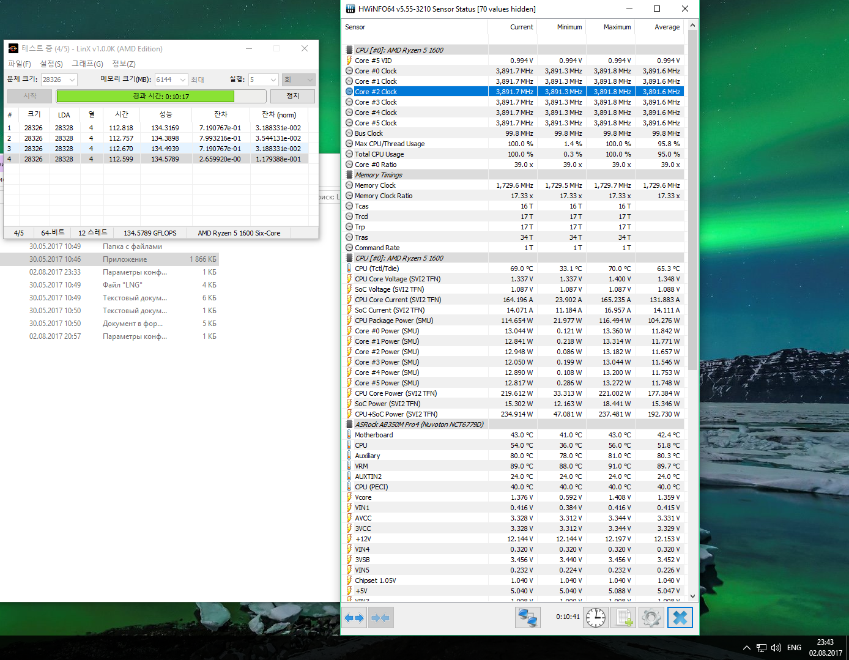The width and height of the screenshot is (849, 660).
Task: Reset the sensor clock timer icon
Action: coord(595,618)
